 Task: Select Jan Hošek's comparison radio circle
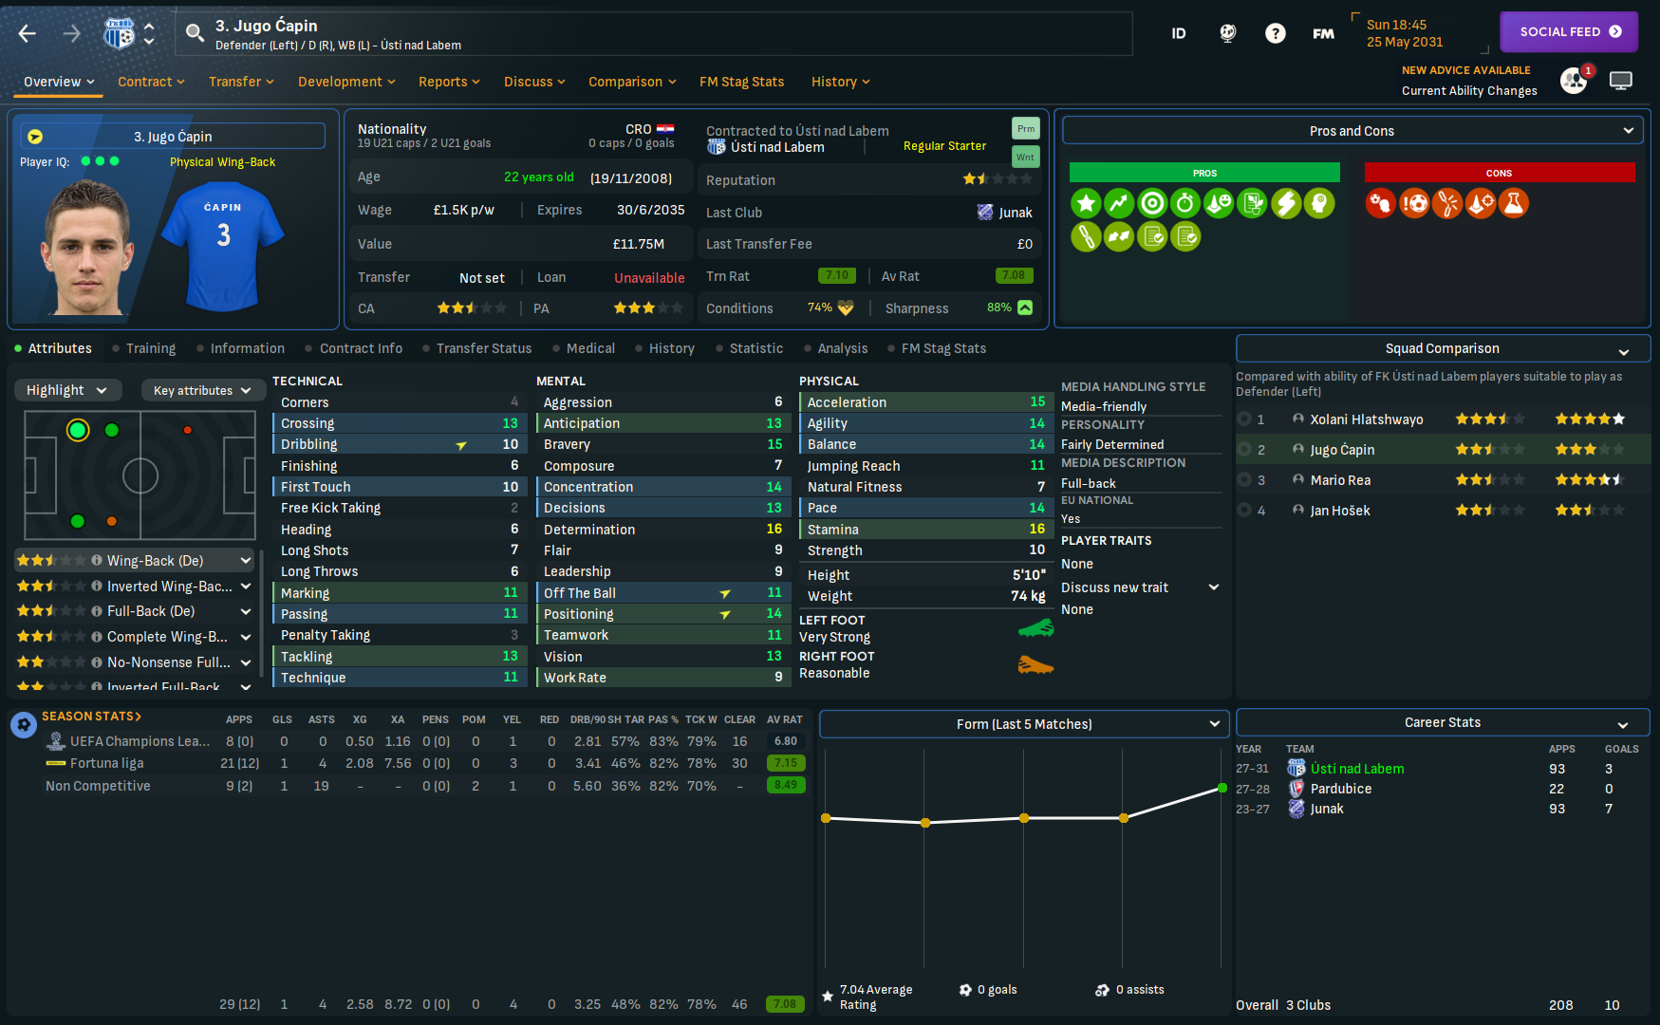click(x=1244, y=510)
